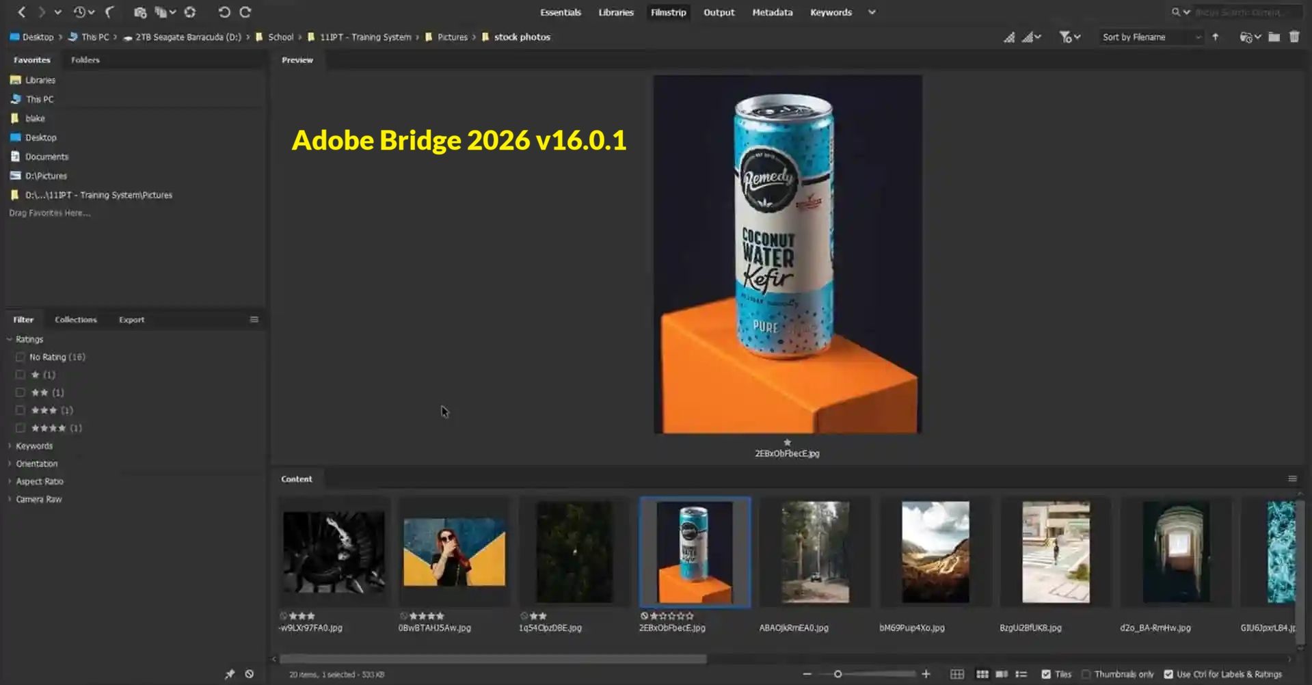The width and height of the screenshot is (1312, 685).
Task: Uncheck the Tiles checkbox
Action: 1046,674
